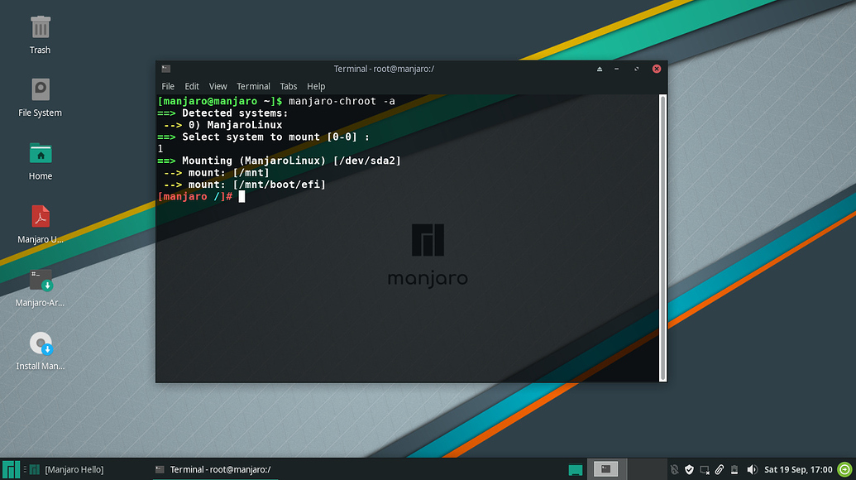Click the Terminal taskbar window button
Screen dimensions: 856x480
214,469
